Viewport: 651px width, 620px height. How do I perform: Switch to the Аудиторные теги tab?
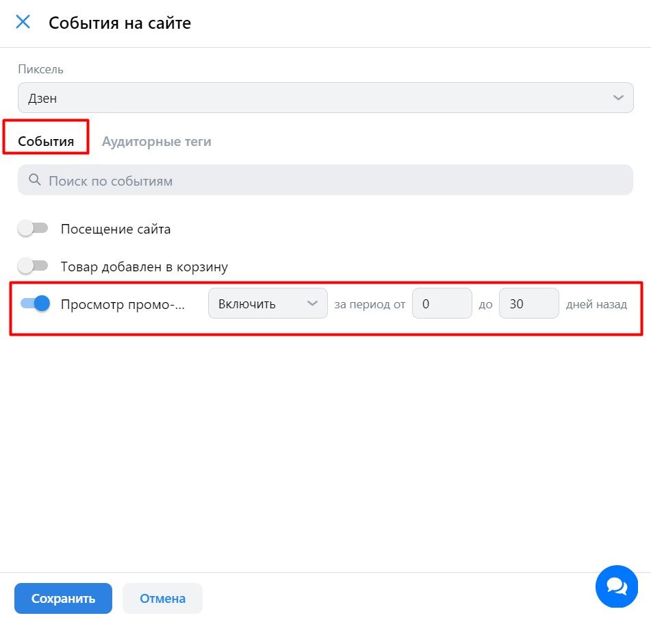(156, 142)
